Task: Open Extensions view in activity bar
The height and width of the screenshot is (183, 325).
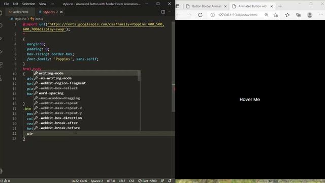Action: click(x=1, y=65)
